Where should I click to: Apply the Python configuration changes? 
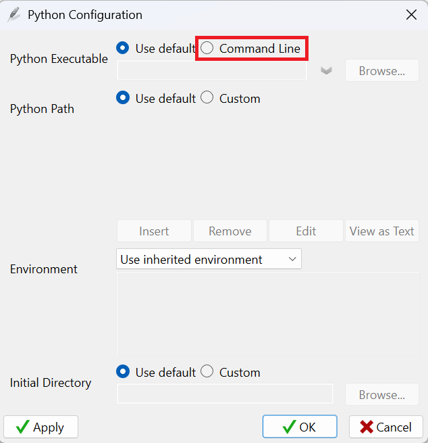click(x=41, y=427)
